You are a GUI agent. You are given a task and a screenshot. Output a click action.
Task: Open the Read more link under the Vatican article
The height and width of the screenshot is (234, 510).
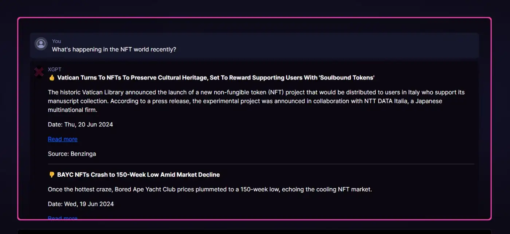[x=63, y=139]
